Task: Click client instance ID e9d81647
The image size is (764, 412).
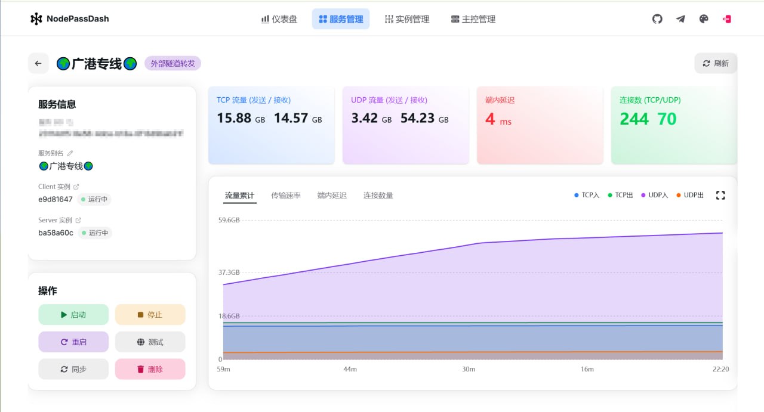Action: [x=56, y=199]
